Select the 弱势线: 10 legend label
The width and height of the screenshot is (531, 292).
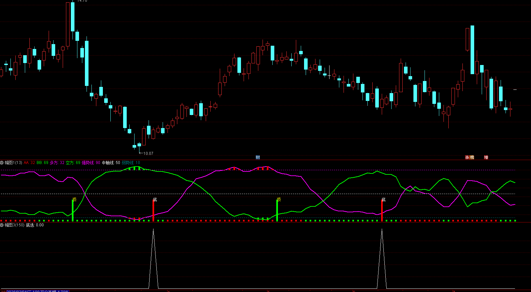[131, 163]
